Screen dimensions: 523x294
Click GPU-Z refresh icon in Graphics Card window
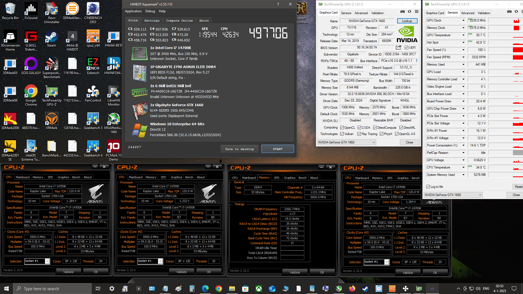(x=409, y=12)
